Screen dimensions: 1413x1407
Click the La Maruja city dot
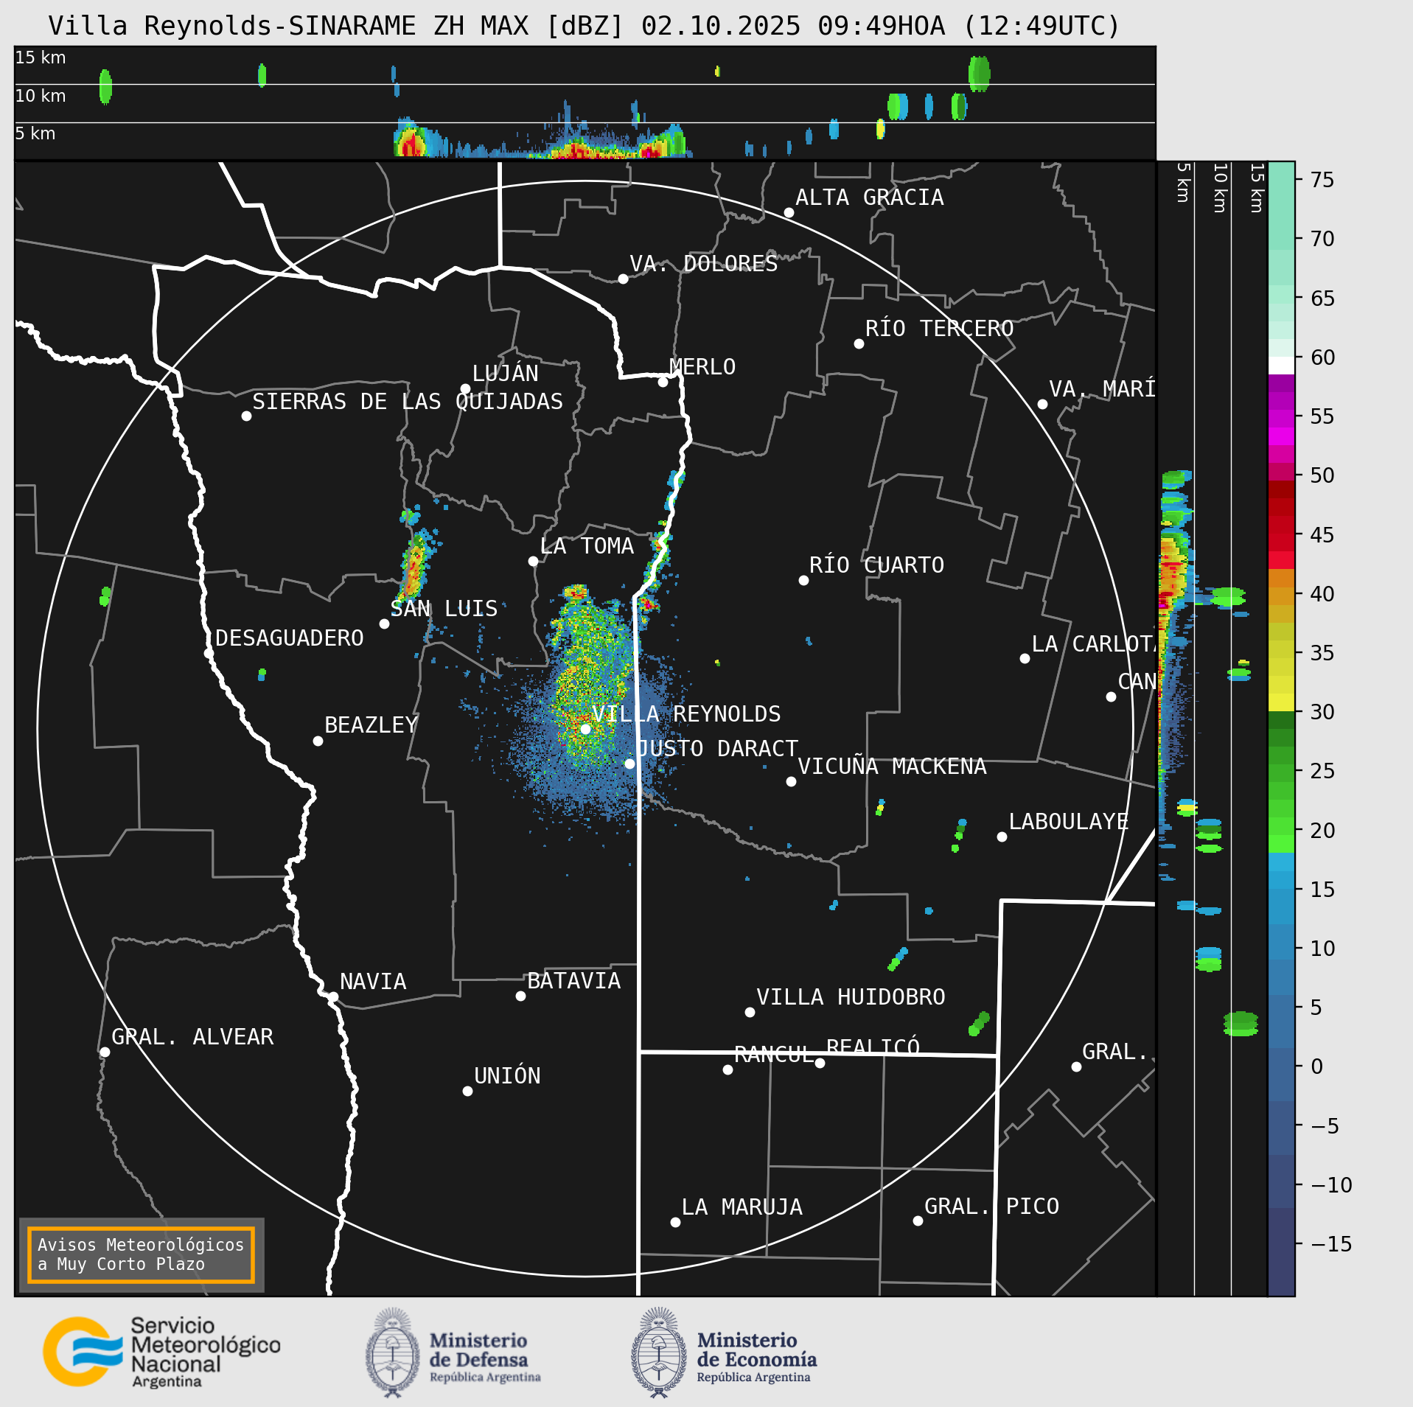(675, 1222)
